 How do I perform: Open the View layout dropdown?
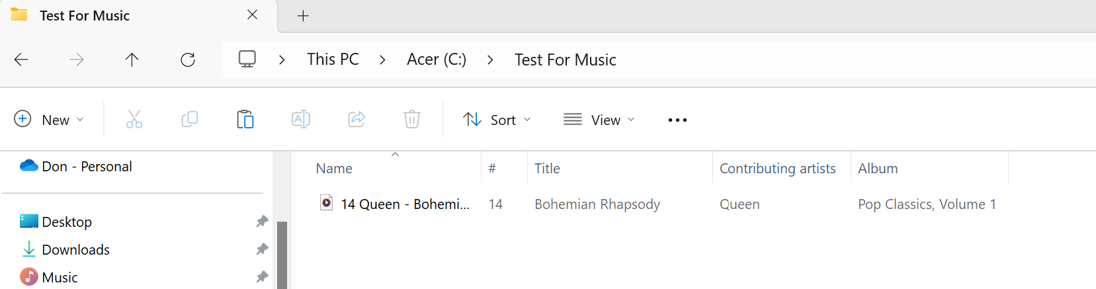(599, 120)
